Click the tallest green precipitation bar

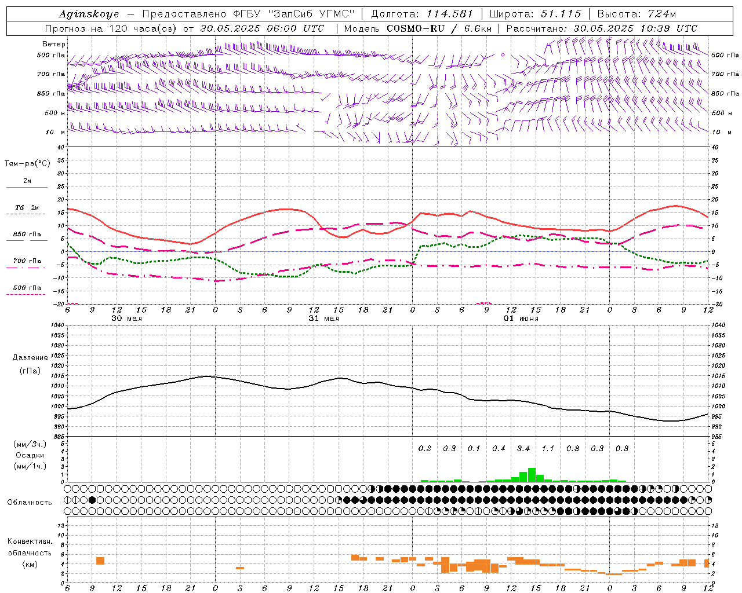click(x=532, y=475)
